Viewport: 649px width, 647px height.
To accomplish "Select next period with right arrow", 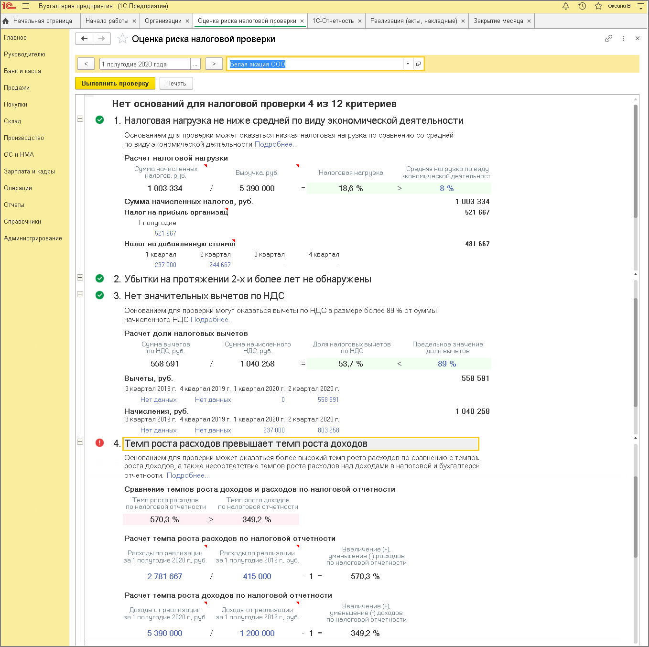I will point(214,64).
